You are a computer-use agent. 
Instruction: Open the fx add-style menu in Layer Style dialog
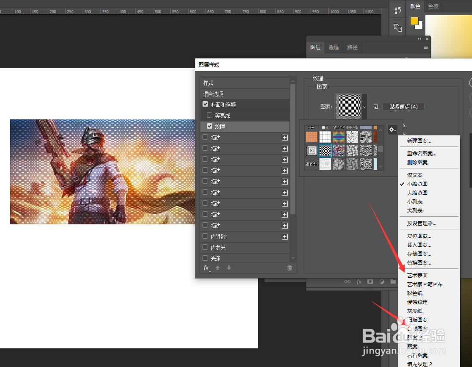coord(206,268)
